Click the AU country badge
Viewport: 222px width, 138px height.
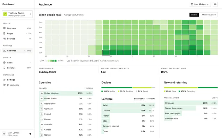pyautogui.click(x=42, y=125)
